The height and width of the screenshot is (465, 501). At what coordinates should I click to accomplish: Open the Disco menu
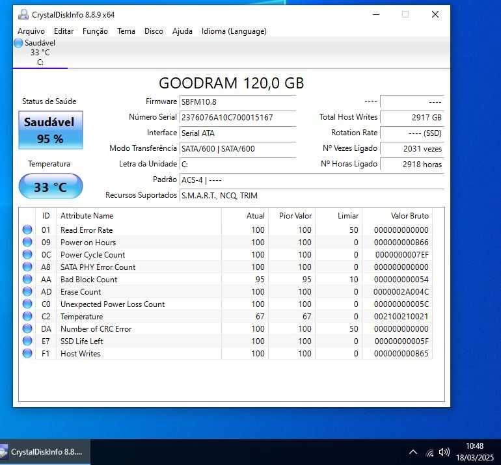point(154,31)
